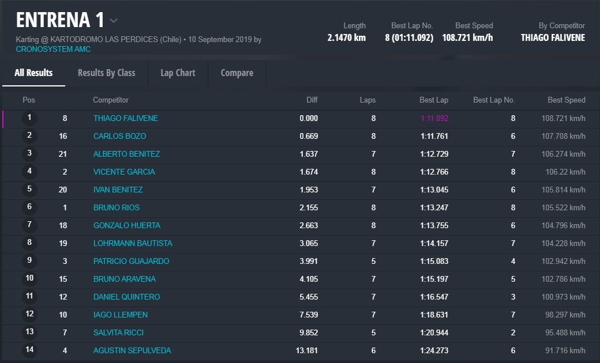
Task: Select ALBERTO BENITEZ competitor name
Action: tap(126, 154)
